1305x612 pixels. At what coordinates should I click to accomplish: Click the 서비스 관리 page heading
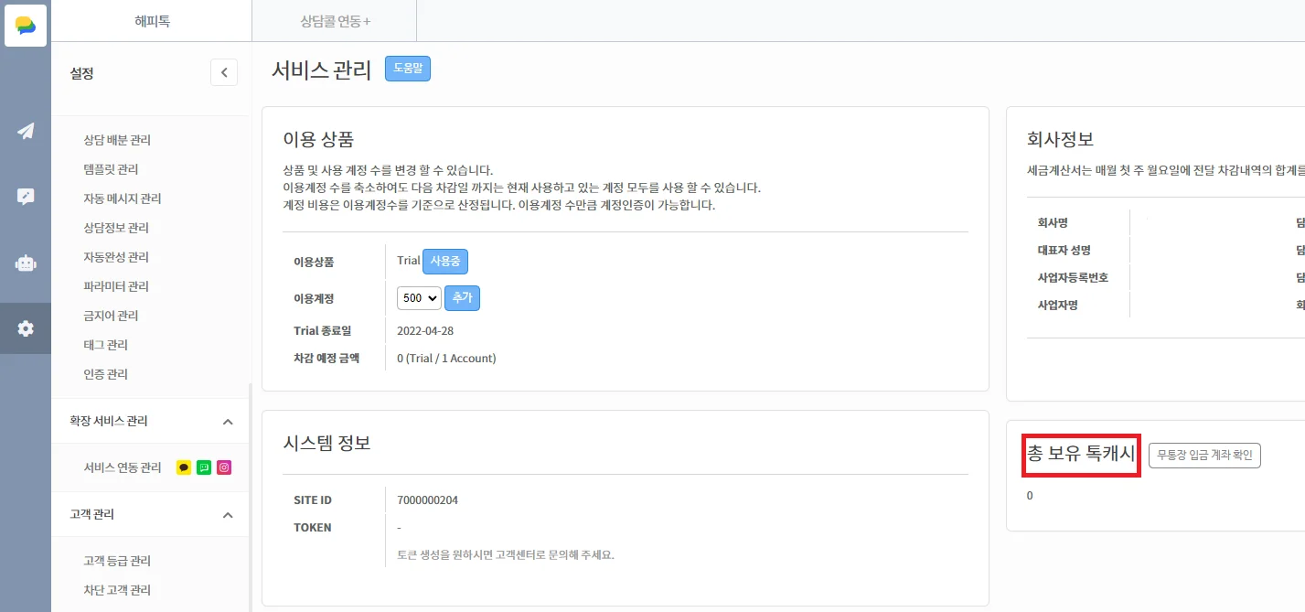322,70
